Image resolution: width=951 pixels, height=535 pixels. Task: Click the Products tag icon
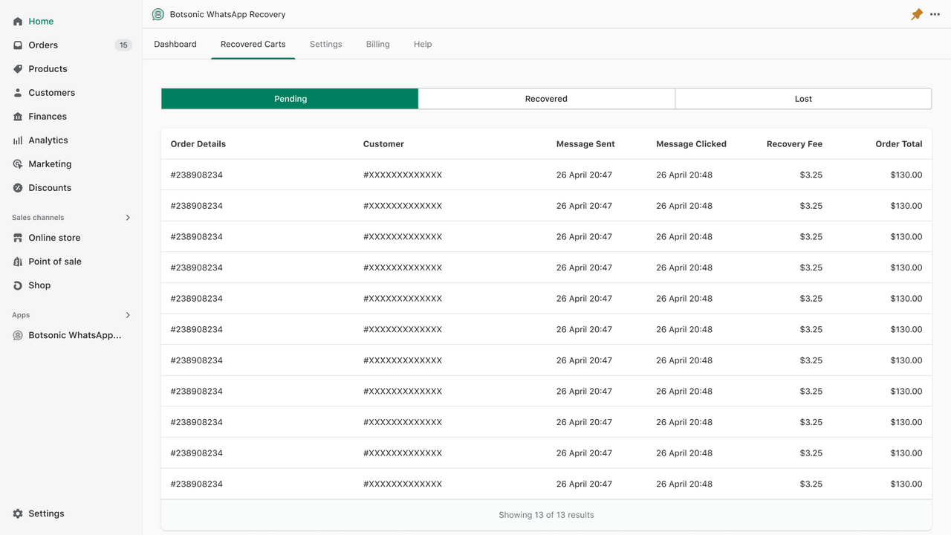pos(18,69)
